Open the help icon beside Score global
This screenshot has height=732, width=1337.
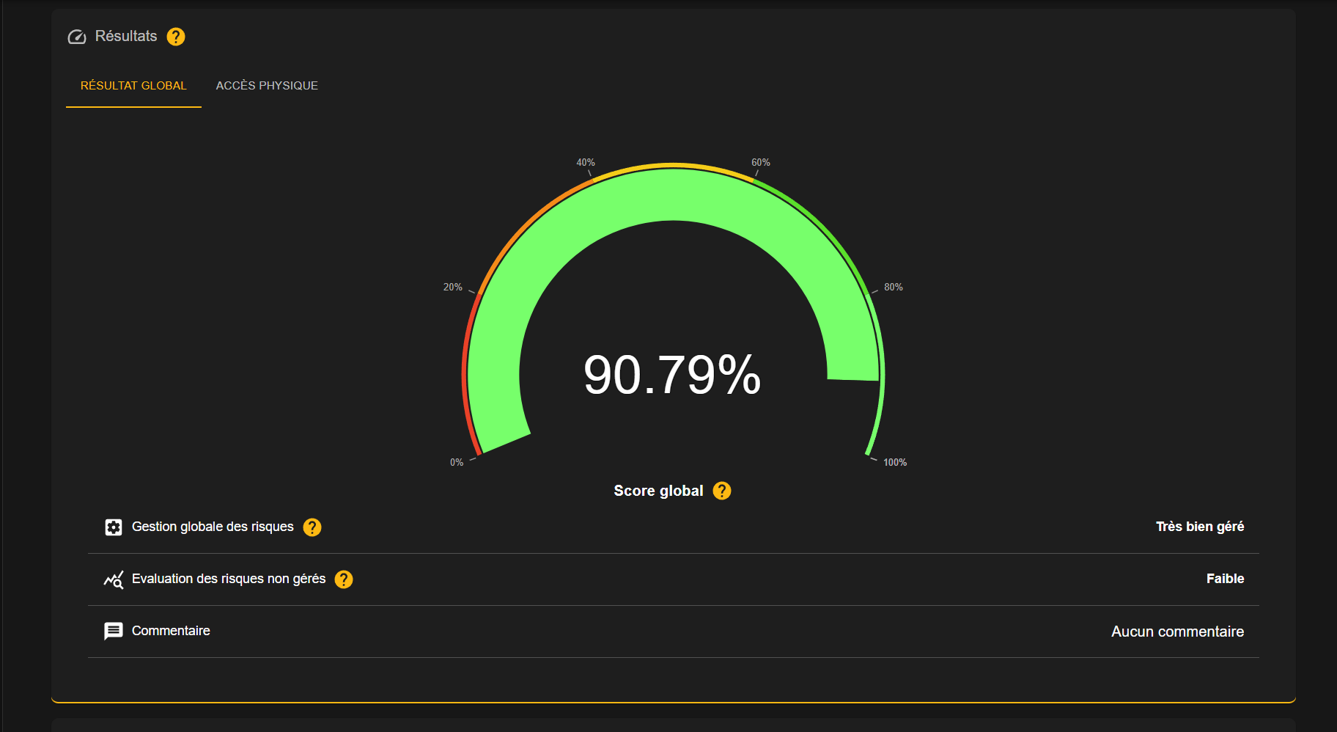tap(722, 491)
